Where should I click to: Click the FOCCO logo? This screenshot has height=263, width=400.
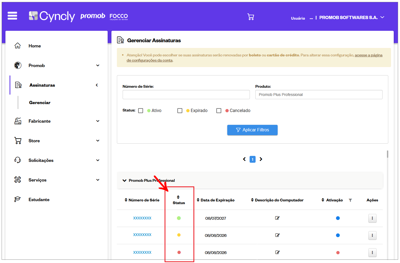(119, 17)
